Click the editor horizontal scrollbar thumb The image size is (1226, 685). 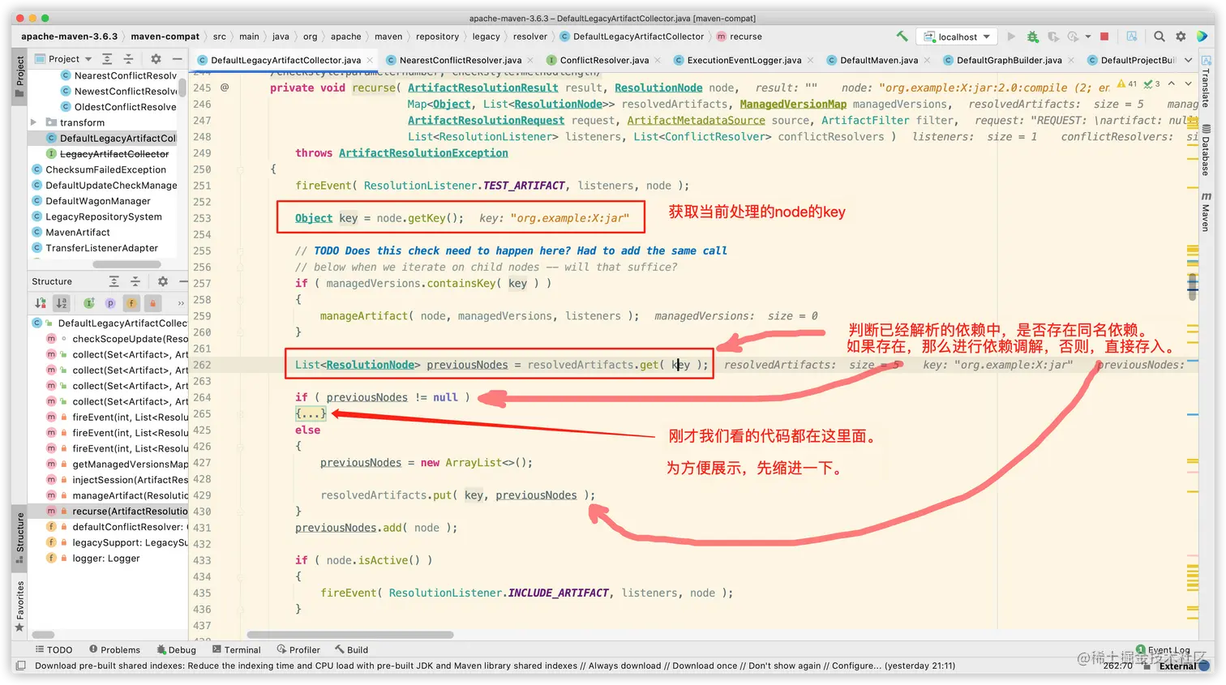[x=350, y=635]
